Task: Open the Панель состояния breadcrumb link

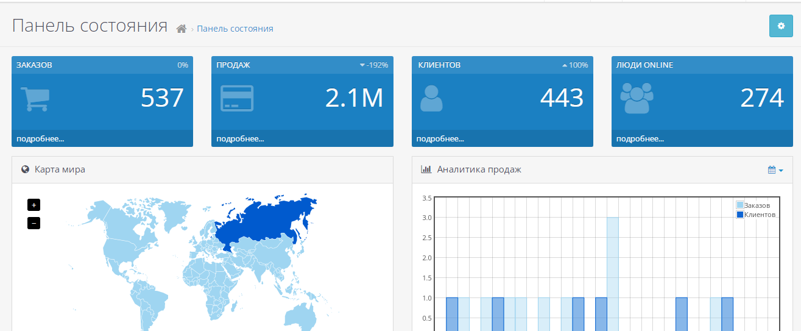Action: (235, 29)
